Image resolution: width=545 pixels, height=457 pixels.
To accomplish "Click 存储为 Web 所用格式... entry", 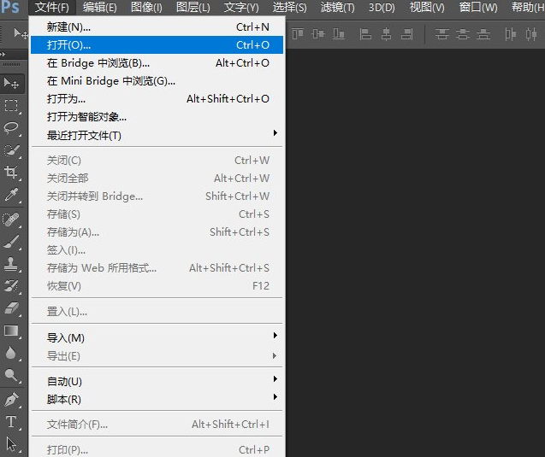I will tap(157, 268).
